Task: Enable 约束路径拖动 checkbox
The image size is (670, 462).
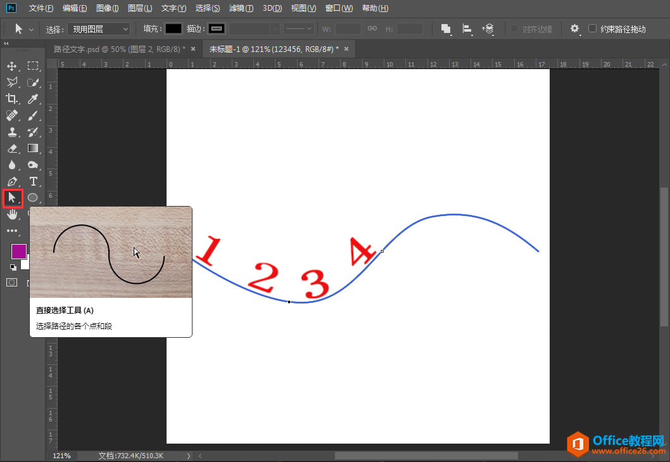Action: click(592, 29)
